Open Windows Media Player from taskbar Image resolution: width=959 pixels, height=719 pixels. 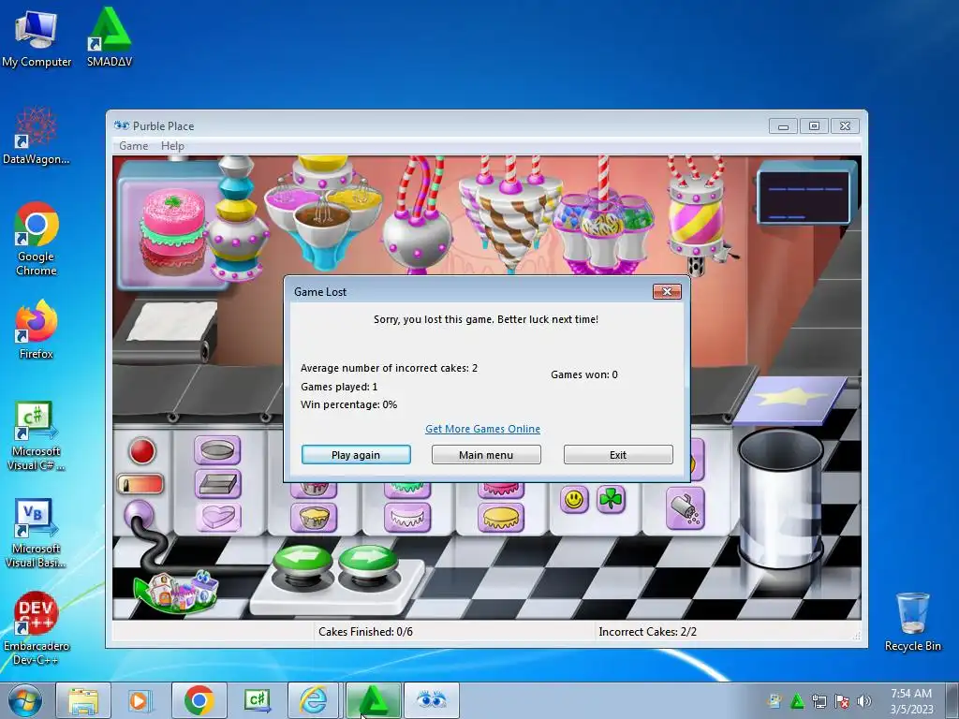140,700
